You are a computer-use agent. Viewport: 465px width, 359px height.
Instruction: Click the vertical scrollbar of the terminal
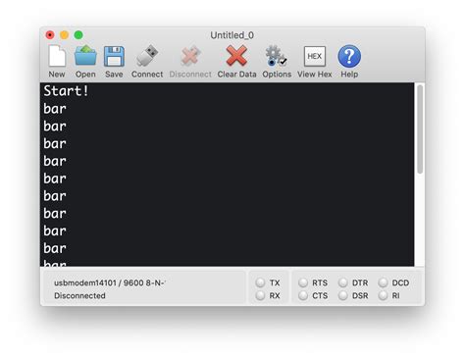pyautogui.click(x=420, y=129)
